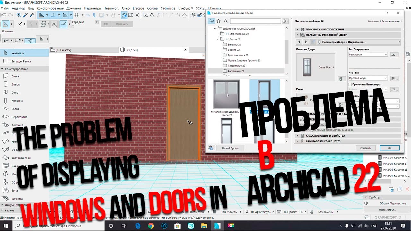Viewport: 411px width, 231px height.
Task: Expand the ПРОСМОТР И РАСПОЛОЖЕНИЕ panel
Action: (x=348, y=29)
